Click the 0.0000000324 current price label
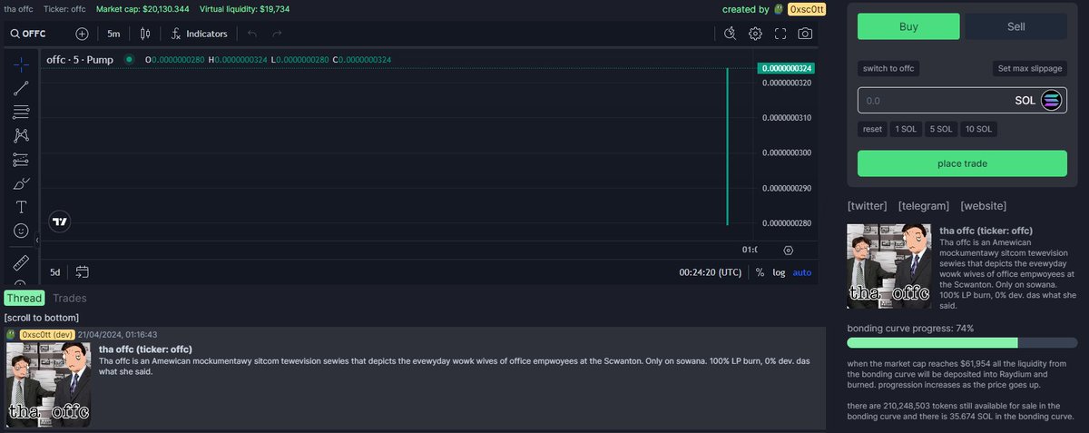 [x=786, y=68]
